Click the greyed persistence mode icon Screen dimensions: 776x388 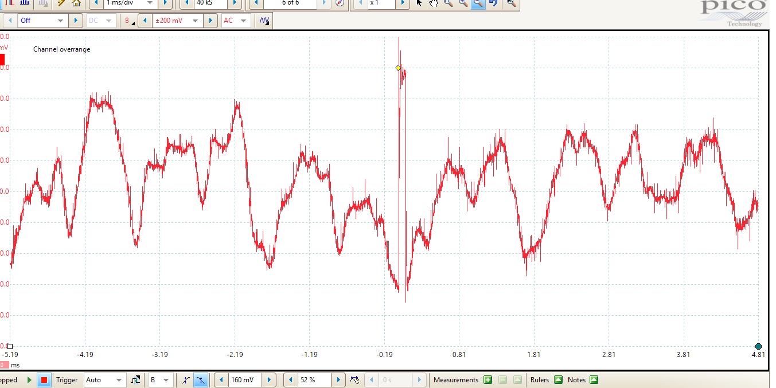(x=42, y=3)
